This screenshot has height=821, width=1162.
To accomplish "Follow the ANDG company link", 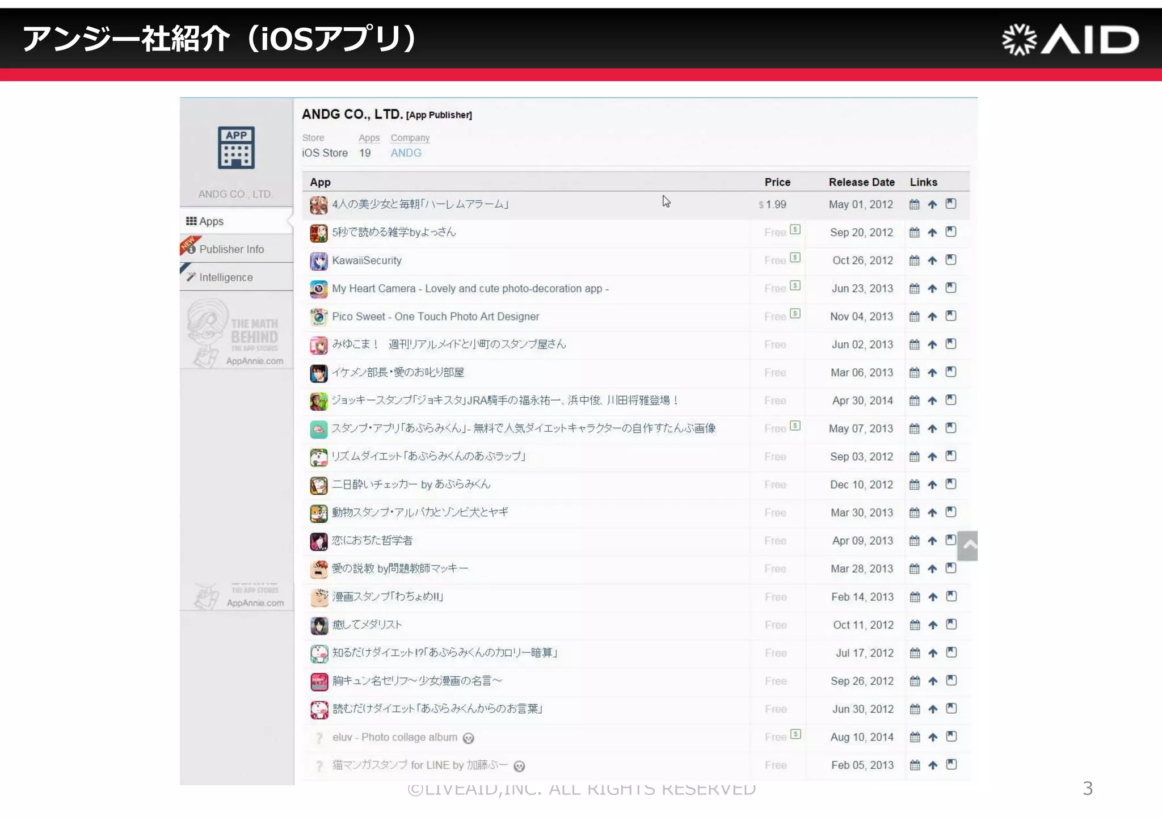I will click(406, 153).
